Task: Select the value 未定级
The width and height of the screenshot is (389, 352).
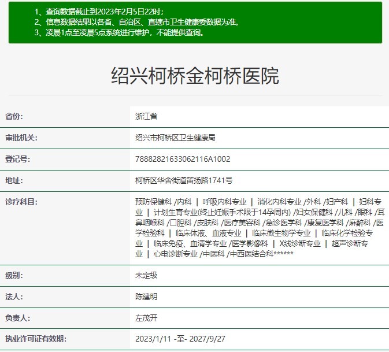Action: (x=146, y=275)
